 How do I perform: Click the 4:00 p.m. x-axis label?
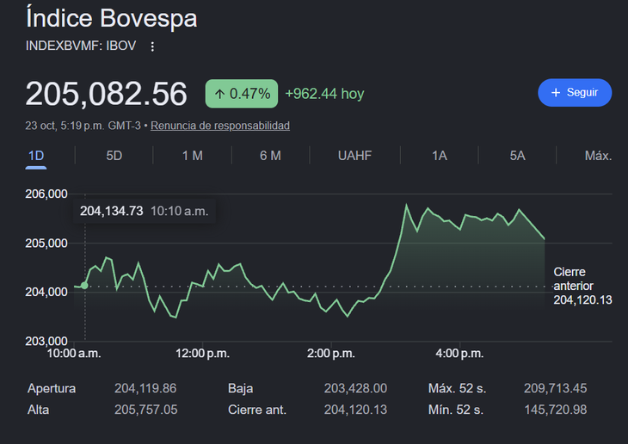coord(459,354)
